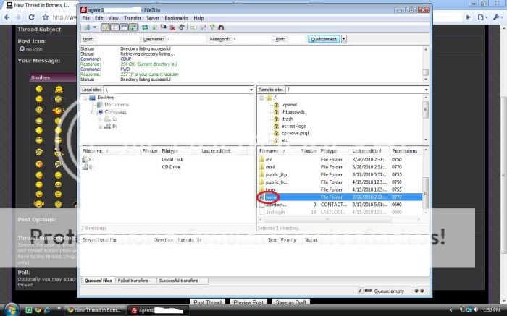Click the Preview Post button

[248, 302]
